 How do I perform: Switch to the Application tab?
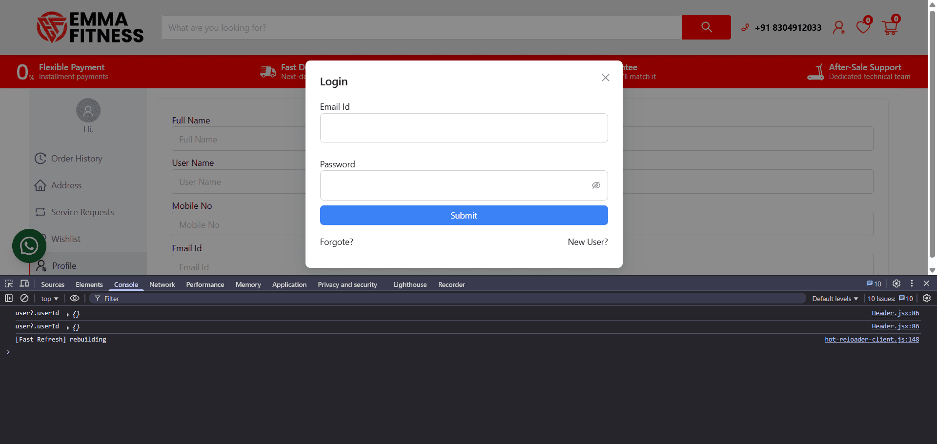click(289, 284)
